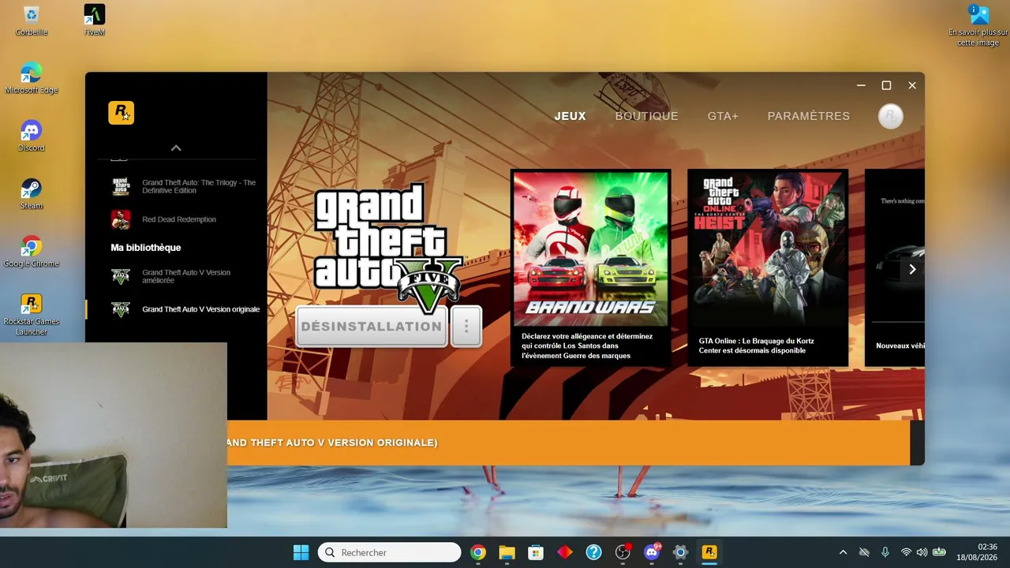1010x568 pixels.
Task: Select the Steam desktop shortcut
Action: [x=32, y=194]
